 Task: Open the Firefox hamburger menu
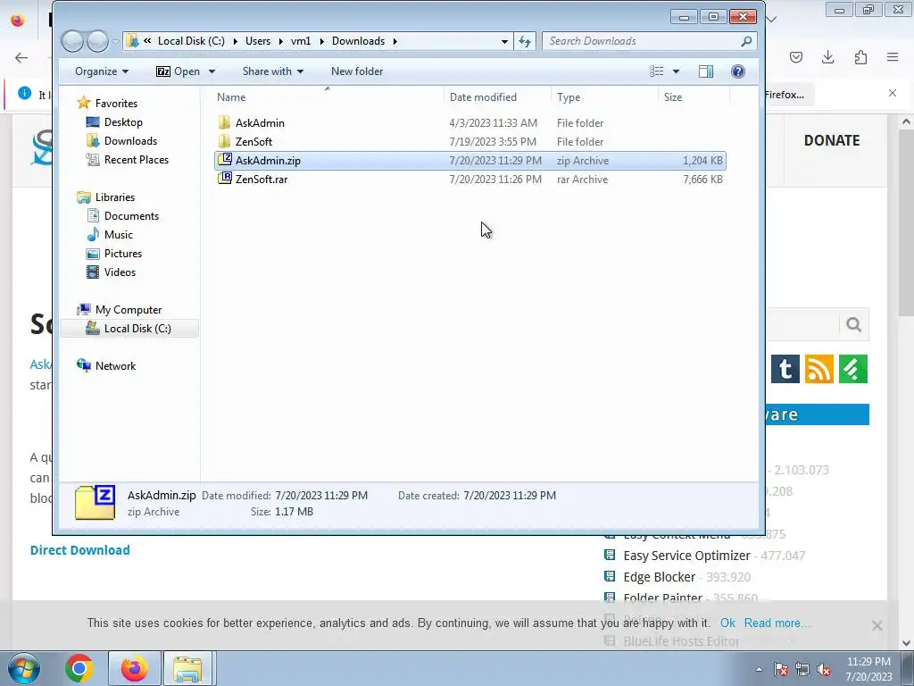click(893, 57)
